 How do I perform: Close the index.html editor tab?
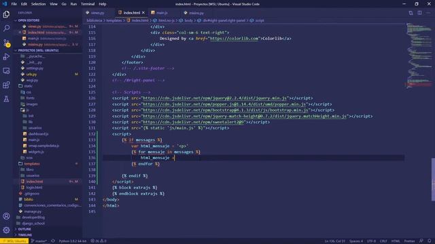pyautogui.click(x=143, y=13)
